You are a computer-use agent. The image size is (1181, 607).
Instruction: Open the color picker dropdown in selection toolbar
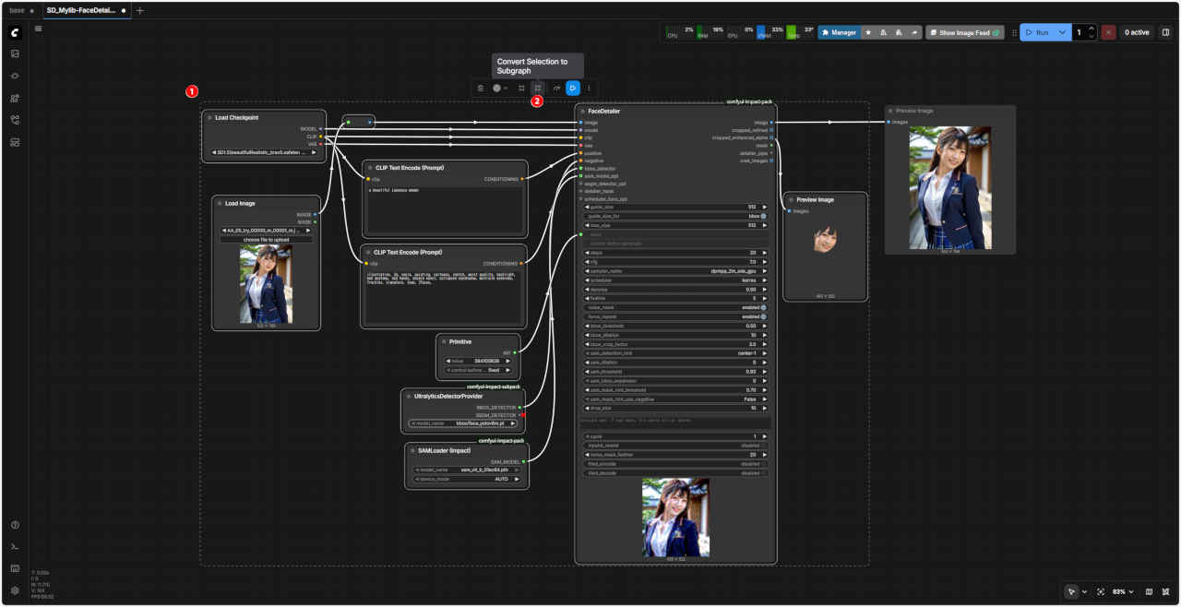coord(500,89)
